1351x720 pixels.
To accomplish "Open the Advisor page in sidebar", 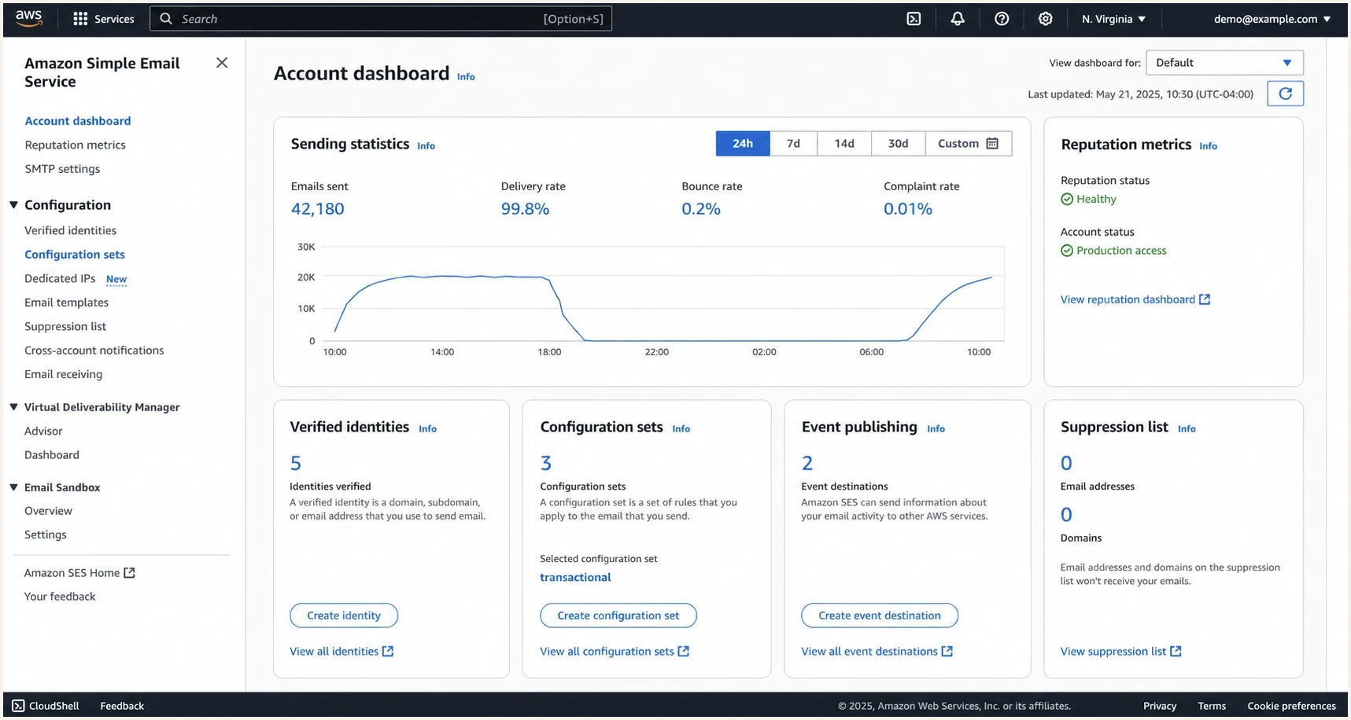I will (x=43, y=431).
